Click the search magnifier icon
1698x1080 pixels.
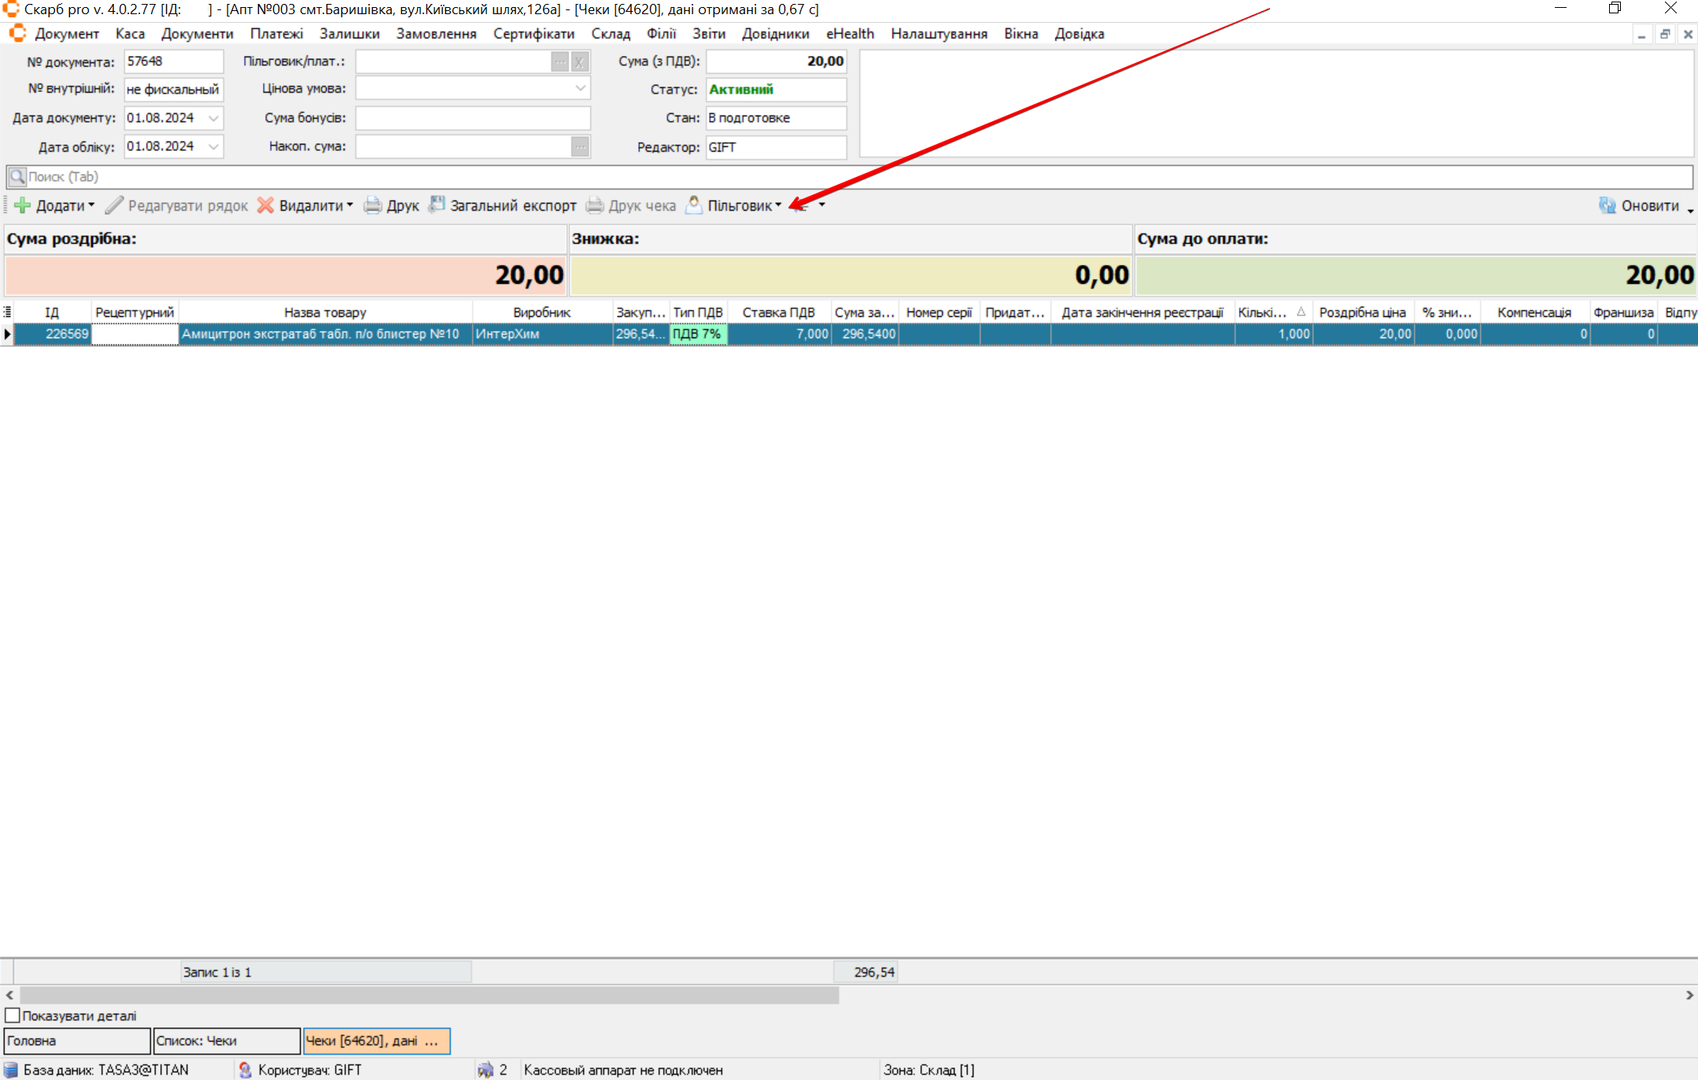click(17, 177)
